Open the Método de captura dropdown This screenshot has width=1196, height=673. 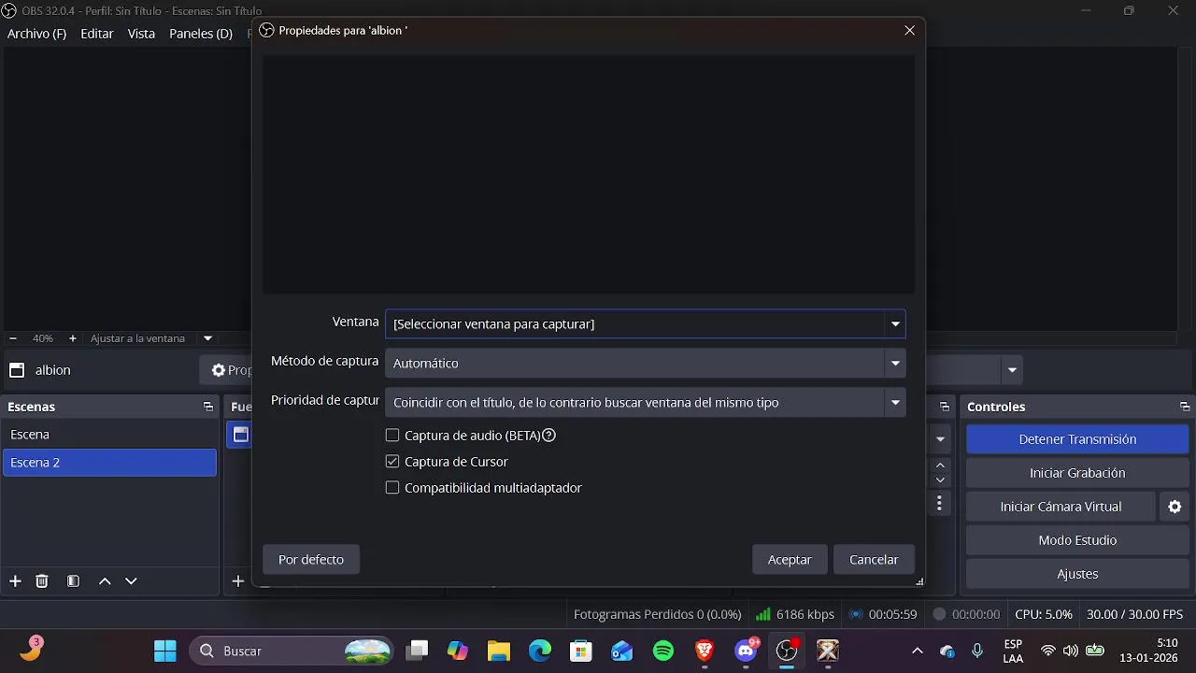[645, 363]
